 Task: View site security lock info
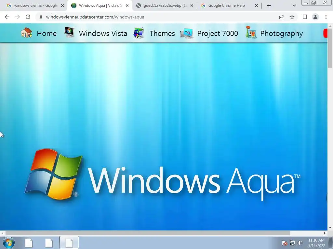tap(41, 17)
